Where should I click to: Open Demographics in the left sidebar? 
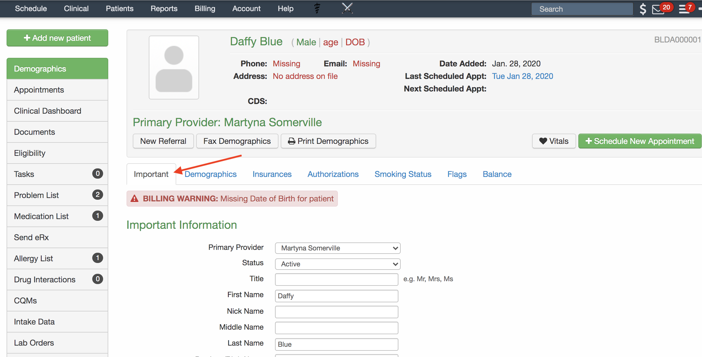pyautogui.click(x=57, y=69)
